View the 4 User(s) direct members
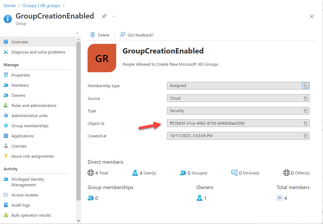Viewport: 323px width, 224px height. [x=144, y=173]
